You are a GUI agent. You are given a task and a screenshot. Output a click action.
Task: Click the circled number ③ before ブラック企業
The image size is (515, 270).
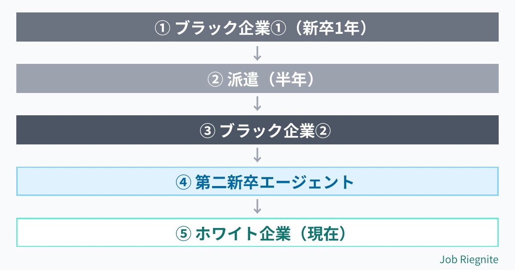[x=208, y=131]
